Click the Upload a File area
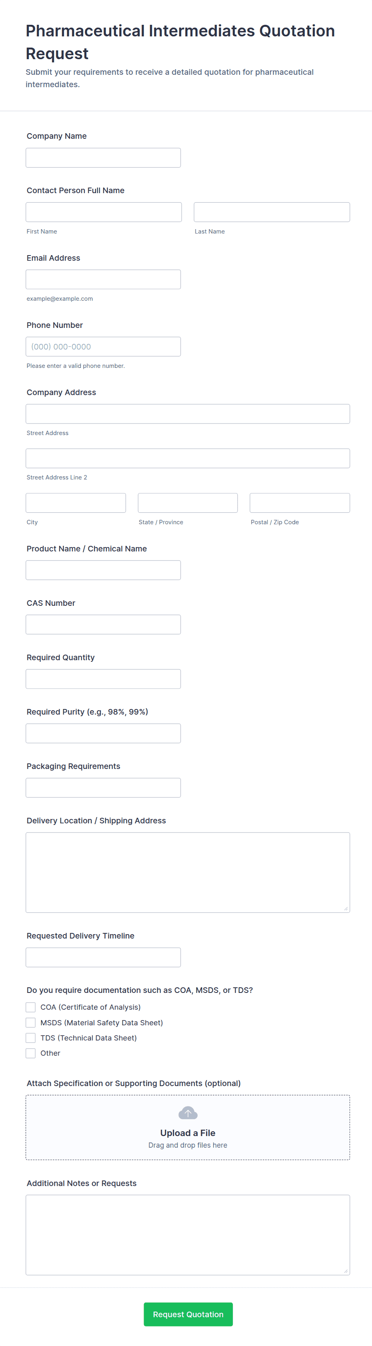 pos(188,1133)
